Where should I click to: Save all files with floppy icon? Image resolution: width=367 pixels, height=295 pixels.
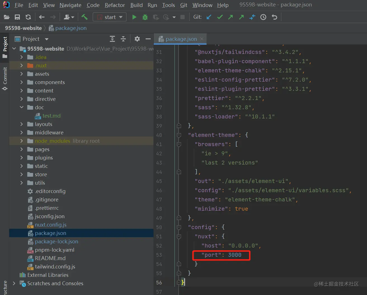coord(17,17)
